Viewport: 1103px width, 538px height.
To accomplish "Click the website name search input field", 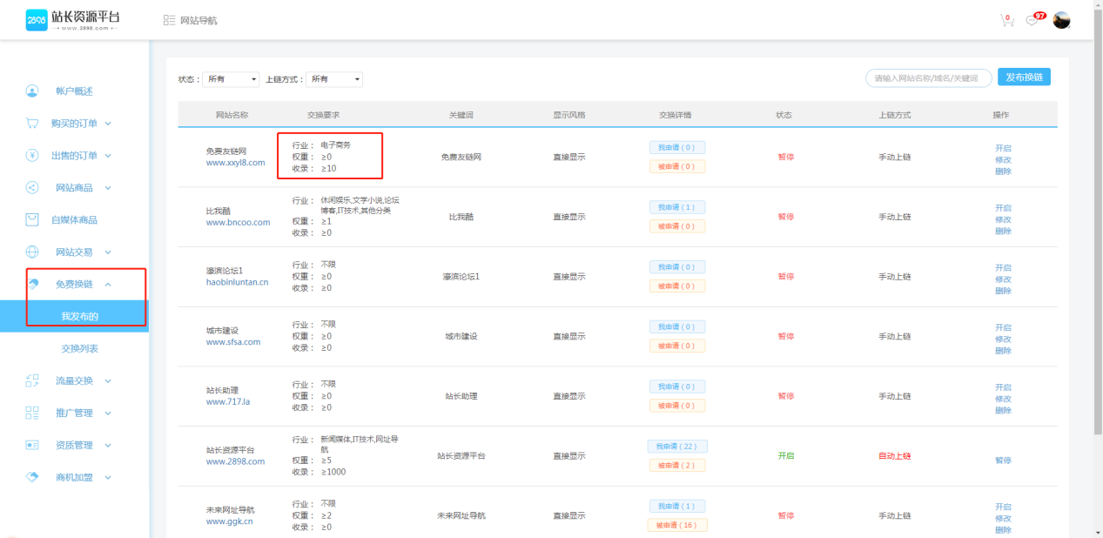I will coord(928,78).
